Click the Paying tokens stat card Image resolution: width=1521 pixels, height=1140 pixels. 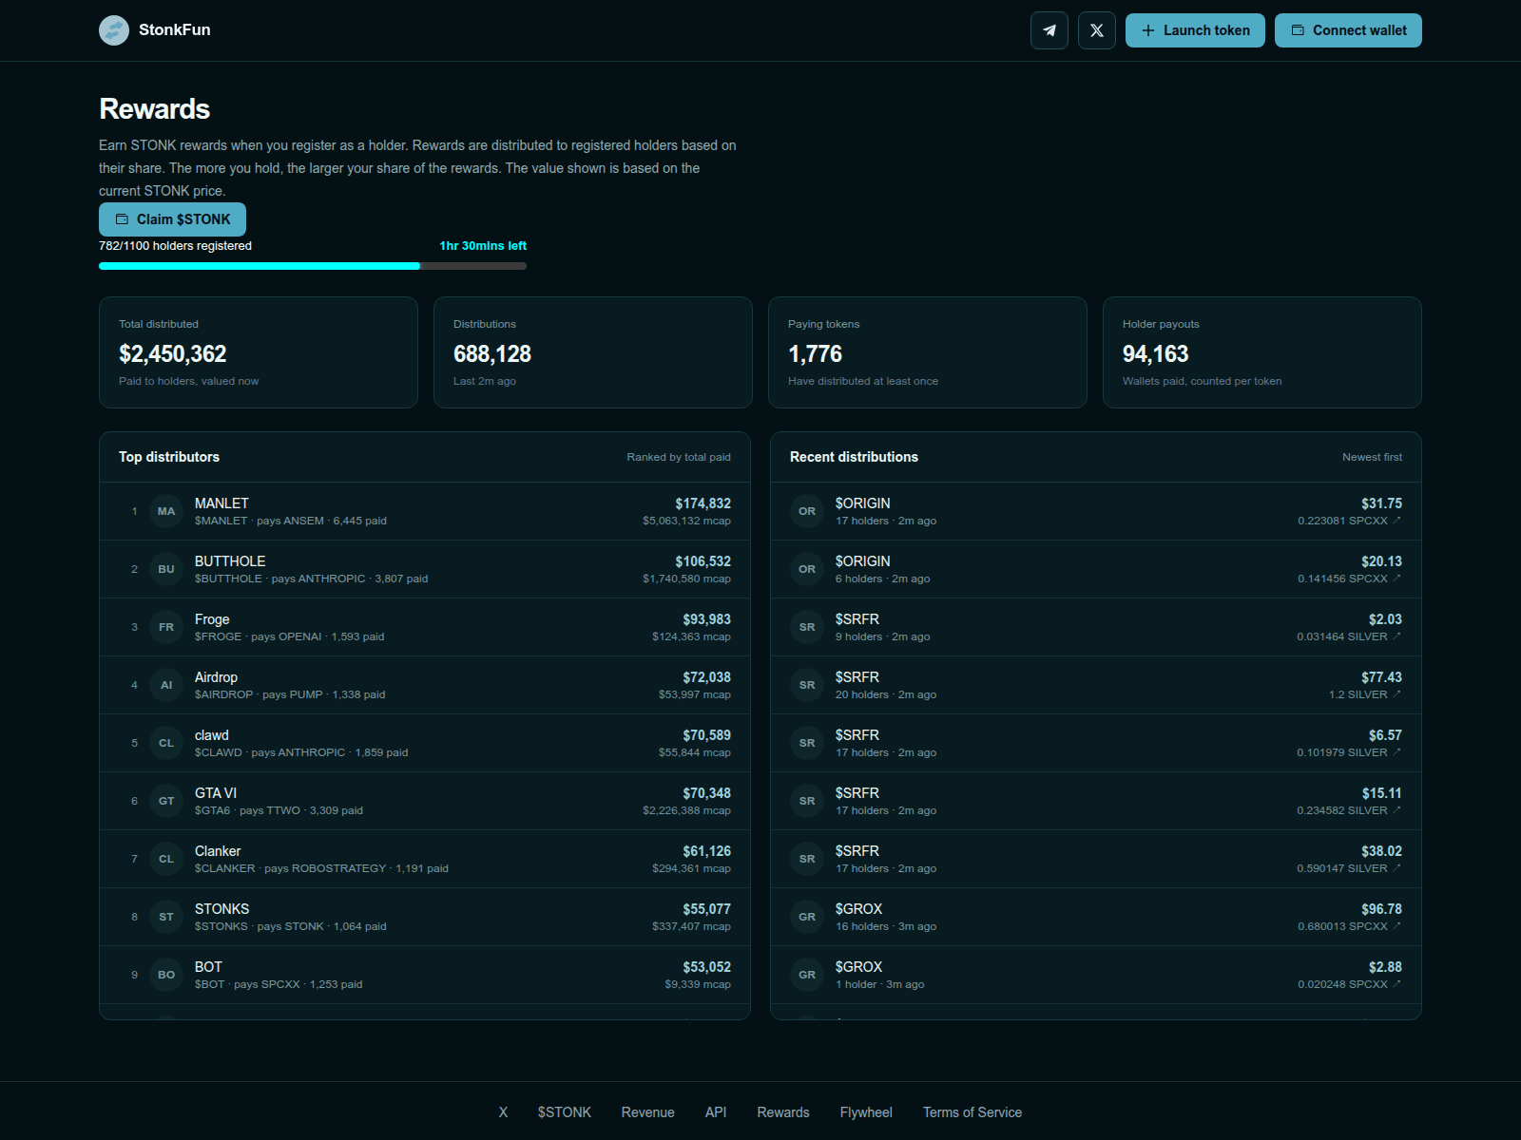pyautogui.click(x=928, y=352)
